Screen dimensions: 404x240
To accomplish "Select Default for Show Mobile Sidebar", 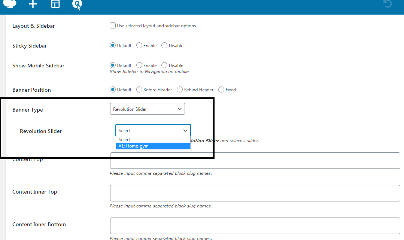I will (x=113, y=65).
